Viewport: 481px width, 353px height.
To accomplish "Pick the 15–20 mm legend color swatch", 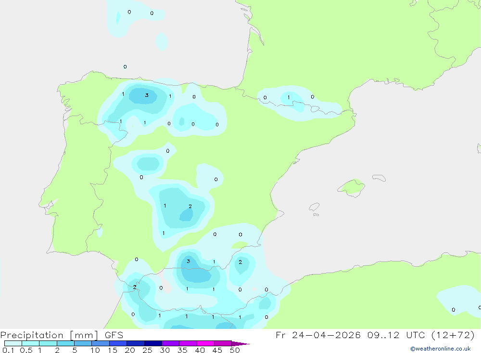I will 118,343.
